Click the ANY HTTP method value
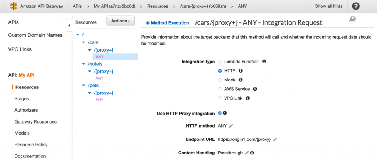 coord(222,126)
